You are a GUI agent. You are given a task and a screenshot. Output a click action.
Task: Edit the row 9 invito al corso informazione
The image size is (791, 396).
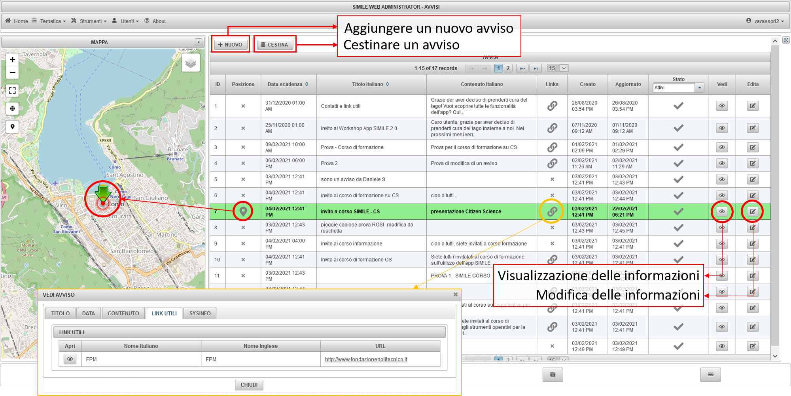[753, 243]
